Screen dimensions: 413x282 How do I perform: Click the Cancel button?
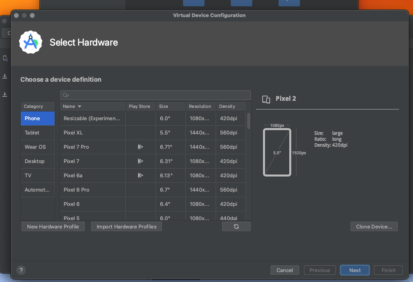coord(284,270)
